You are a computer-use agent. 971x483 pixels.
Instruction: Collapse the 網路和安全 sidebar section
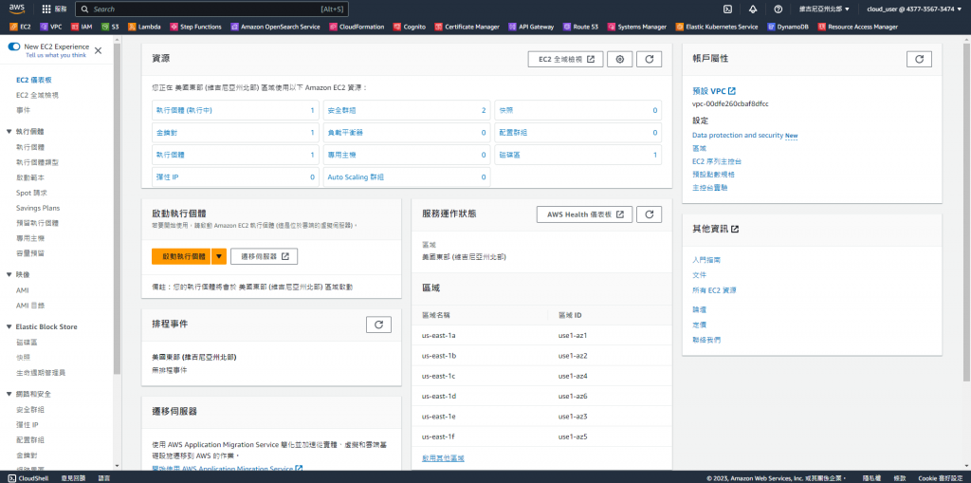[9, 394]
